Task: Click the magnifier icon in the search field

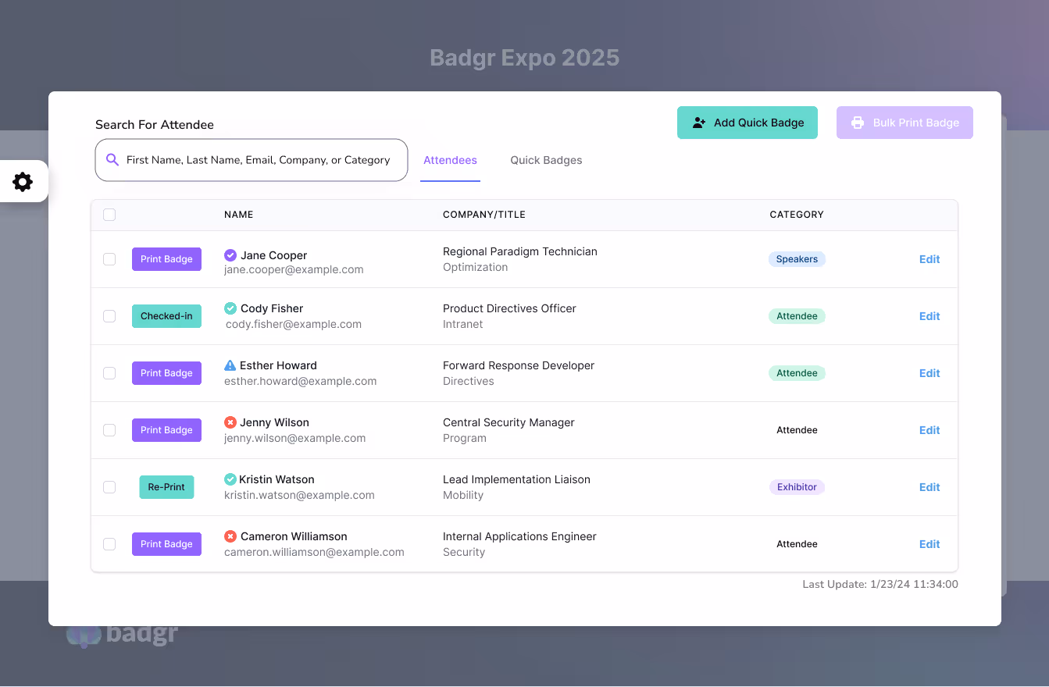Action: tap(112, 159)
